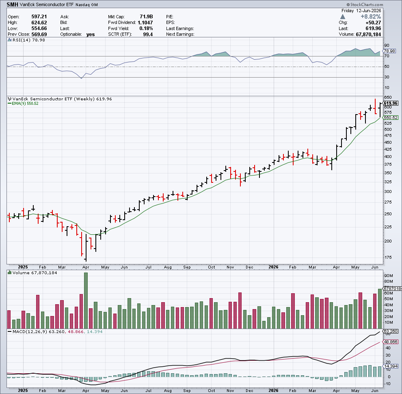The width and height of the screenshot is (402, 394).
Task: Click the green up-triangle change indicator
Action: (x=343, y=17)
